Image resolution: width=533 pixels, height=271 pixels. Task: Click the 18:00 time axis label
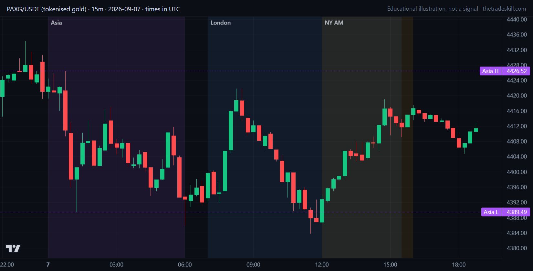(459, 265)
